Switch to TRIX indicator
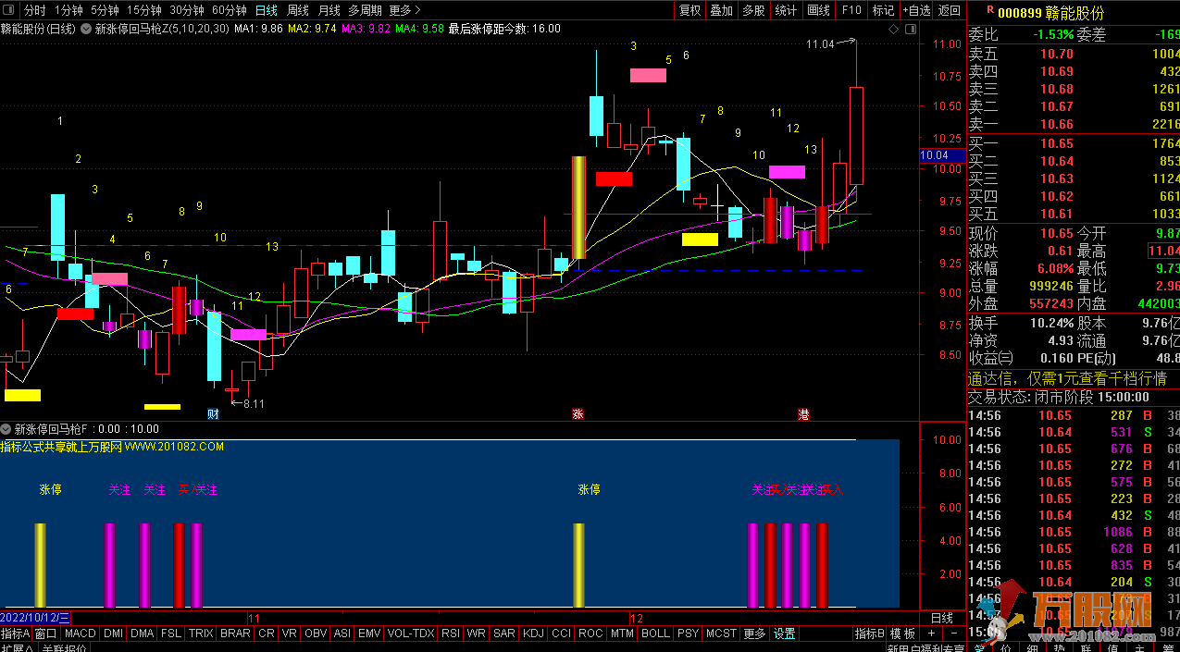This screenshot has height=652, width=1180. [x=201, y=634]
